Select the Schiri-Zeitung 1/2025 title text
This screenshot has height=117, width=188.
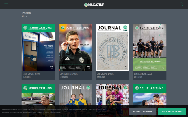(x=143, y=74)
